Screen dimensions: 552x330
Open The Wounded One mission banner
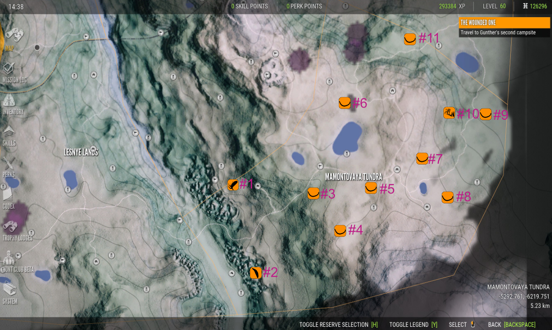pos(504,23)
